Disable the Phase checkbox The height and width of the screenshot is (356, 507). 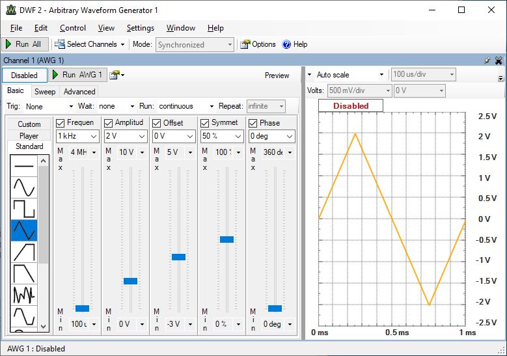pyautogui.click(x=253, y=123)
